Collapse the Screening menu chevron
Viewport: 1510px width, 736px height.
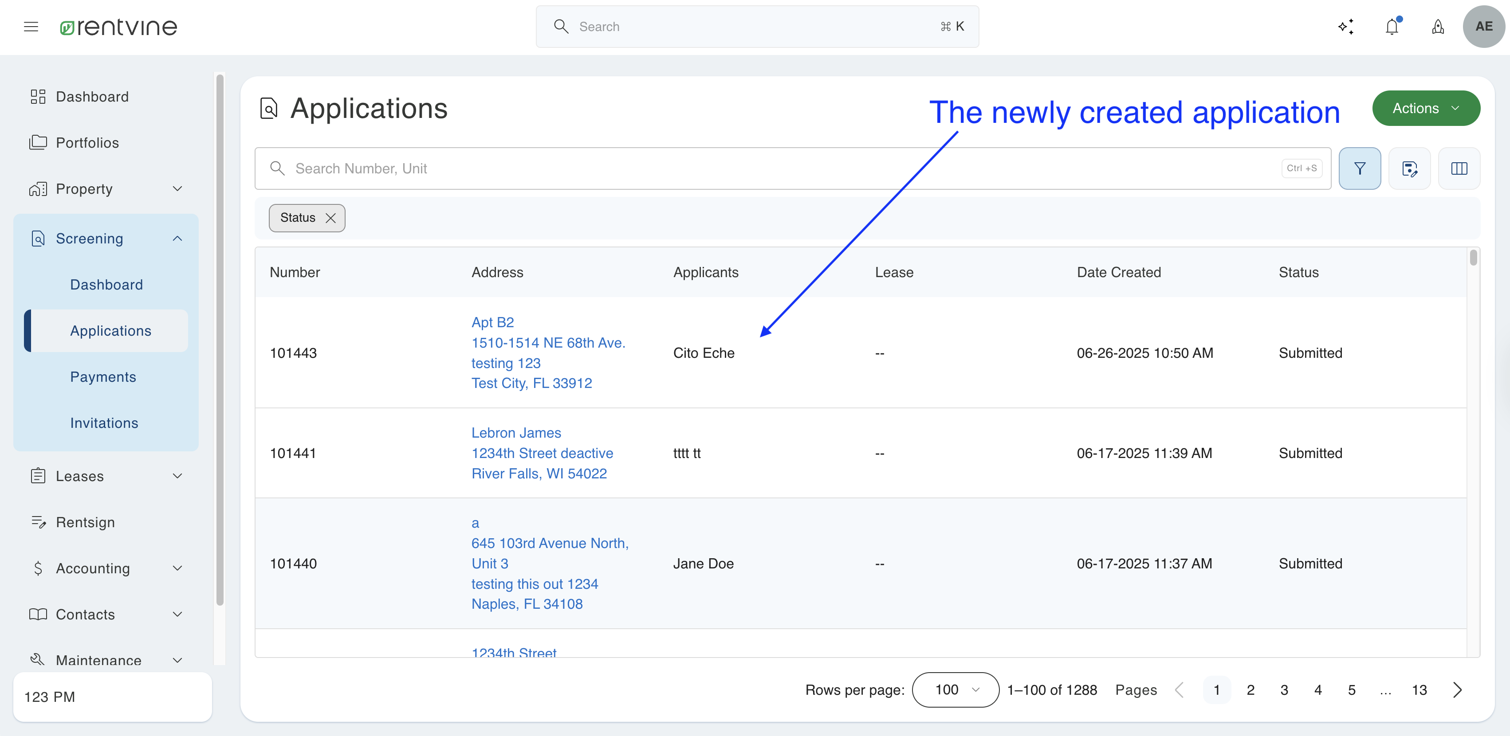(x=177, y=239)
